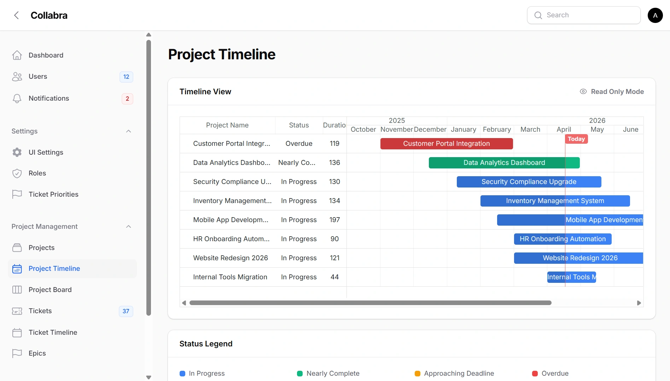This screenshot has height=381, width=670.
Task: Click the sidebar scroll down arrow
Action: pyautogui.click(x=149, y=377)
